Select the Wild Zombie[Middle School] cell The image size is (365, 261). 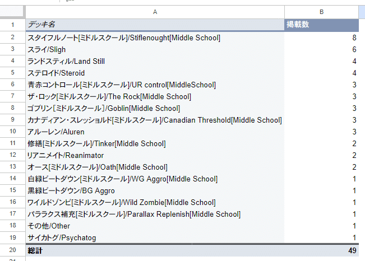tap(155, 202)
